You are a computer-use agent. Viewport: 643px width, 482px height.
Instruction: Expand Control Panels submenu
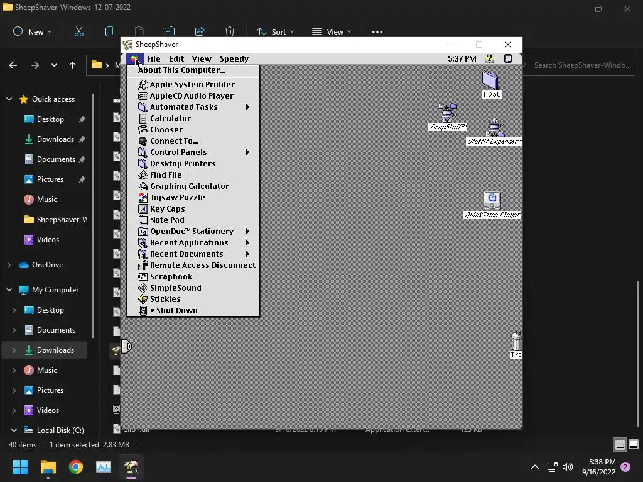tap(247, 152)
